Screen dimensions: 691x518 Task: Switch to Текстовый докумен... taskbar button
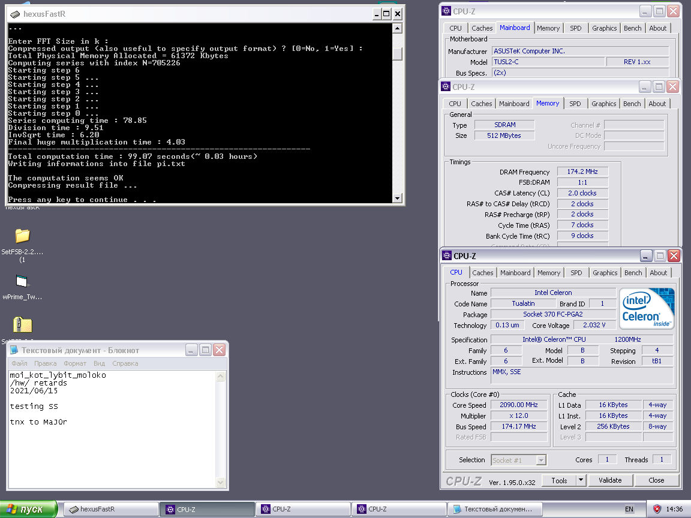(x=495, y=509)
